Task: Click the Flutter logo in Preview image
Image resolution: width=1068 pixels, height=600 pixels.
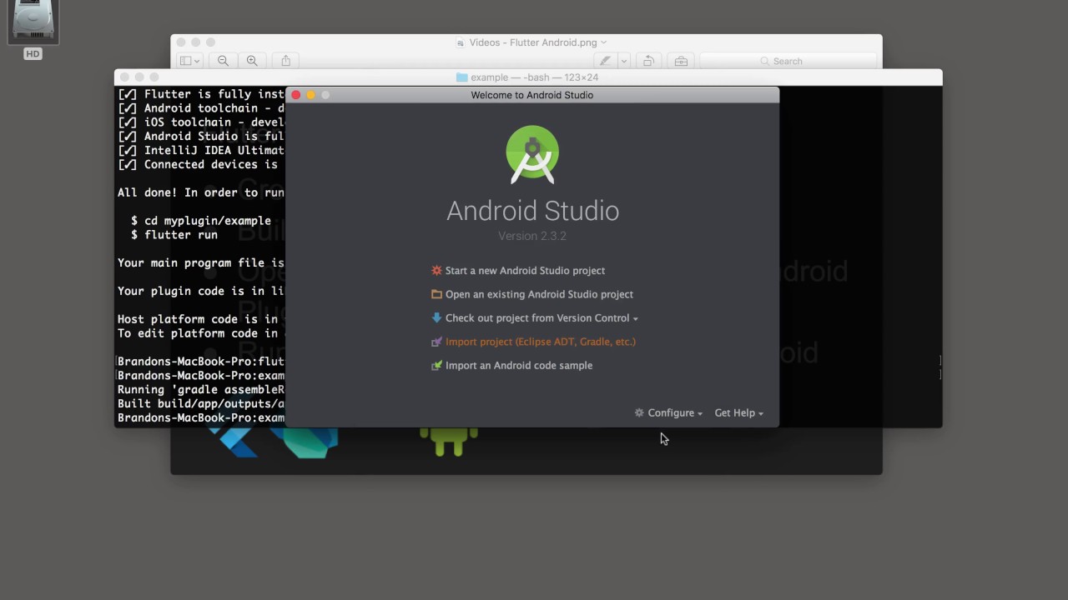Action: [233, 442]
